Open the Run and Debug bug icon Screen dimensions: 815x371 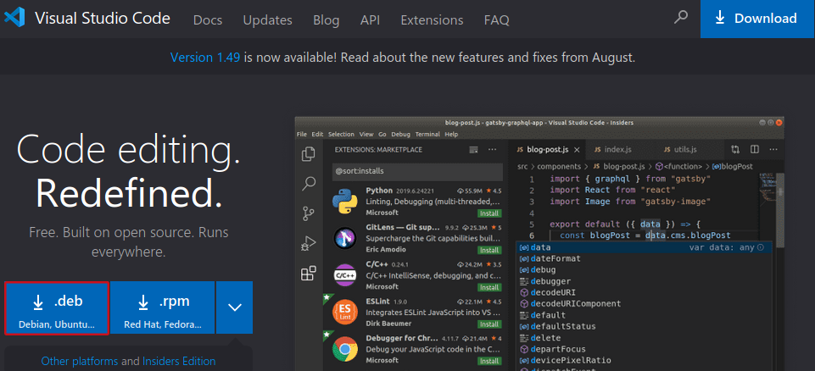coord(309,243)
